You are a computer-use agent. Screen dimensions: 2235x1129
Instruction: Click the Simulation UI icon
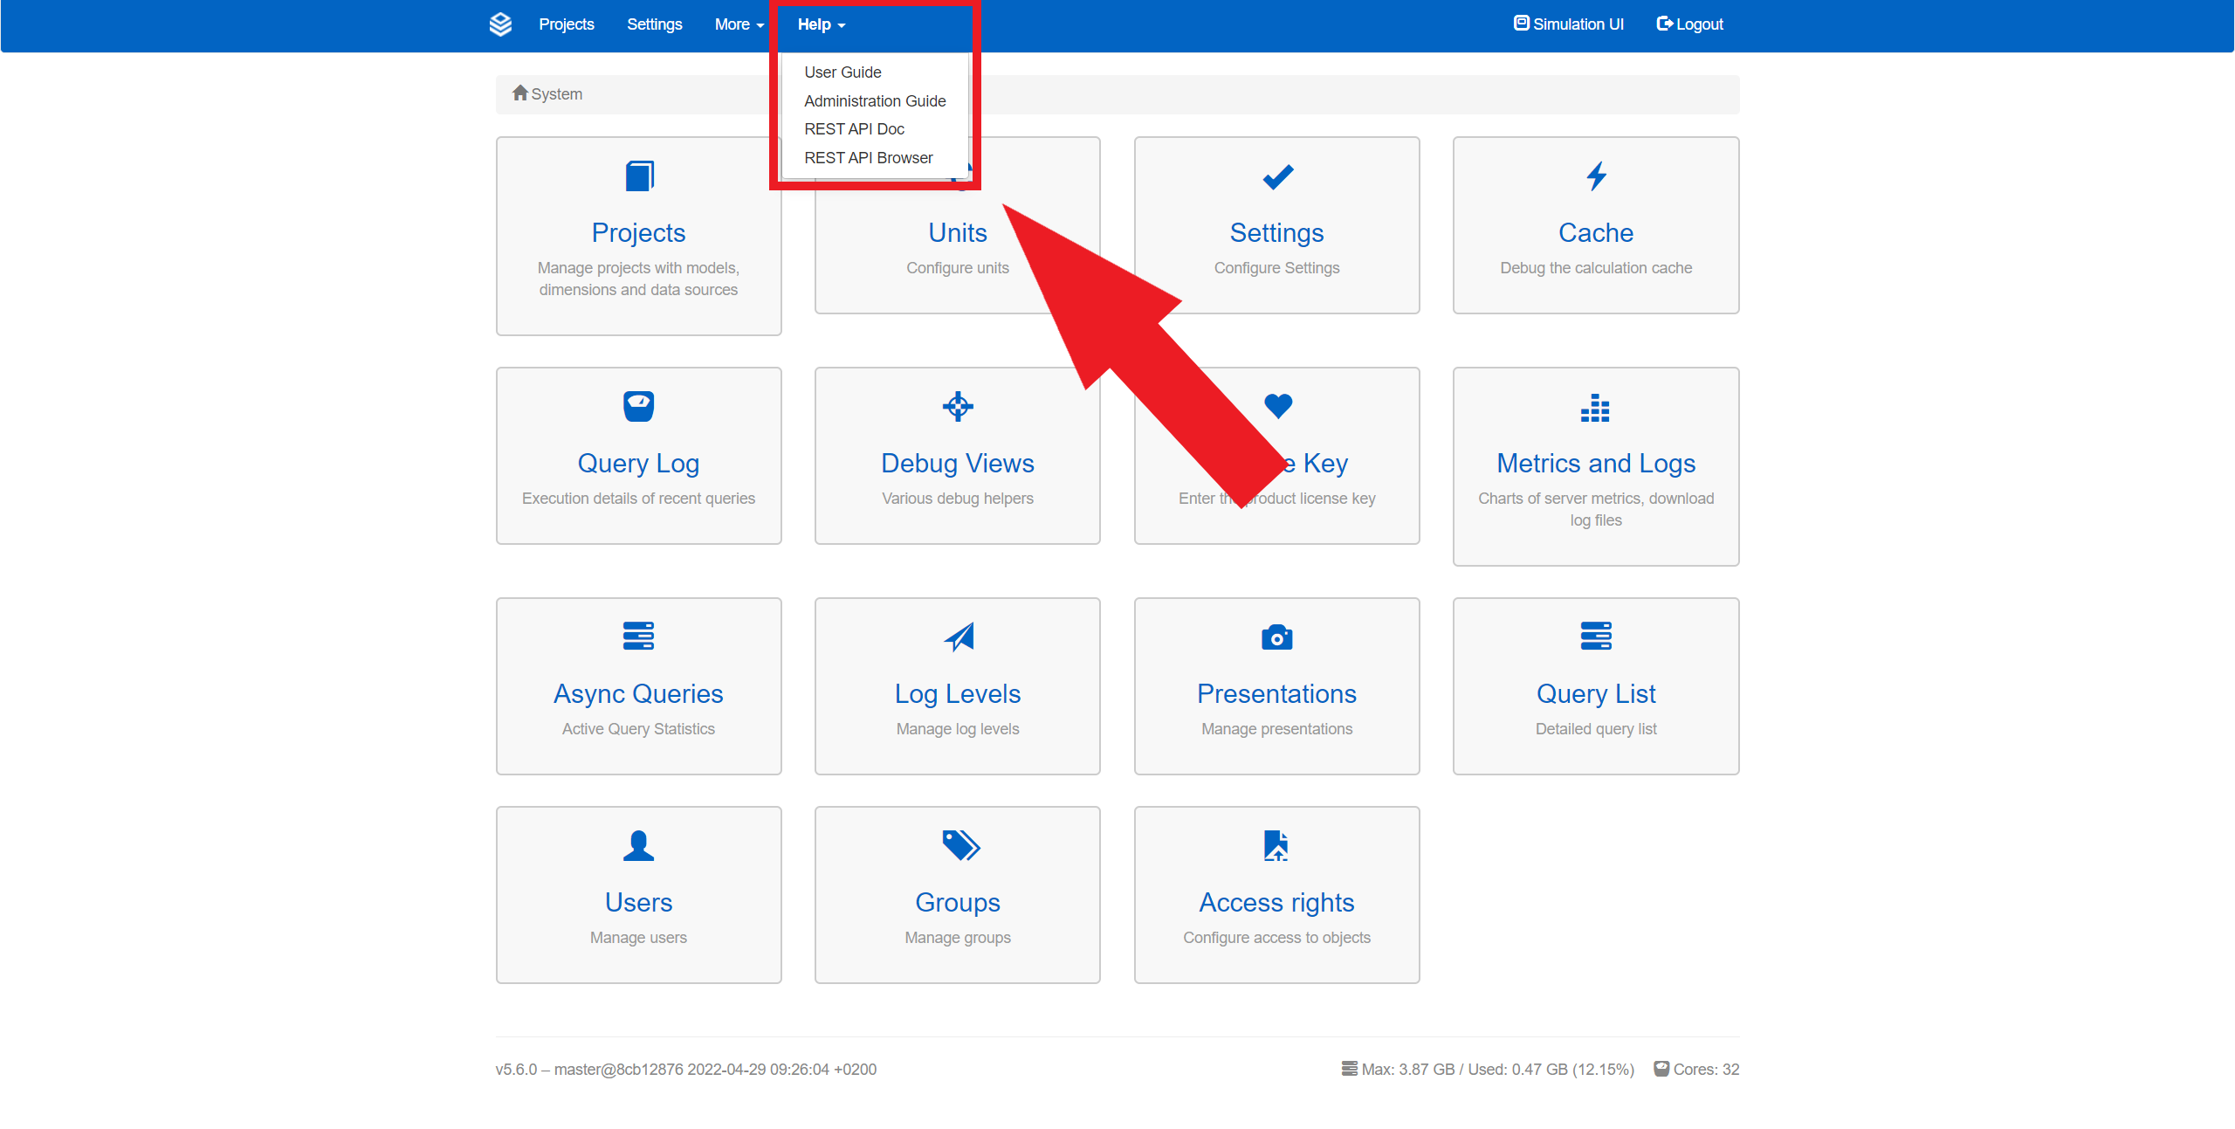[1521, 23]
